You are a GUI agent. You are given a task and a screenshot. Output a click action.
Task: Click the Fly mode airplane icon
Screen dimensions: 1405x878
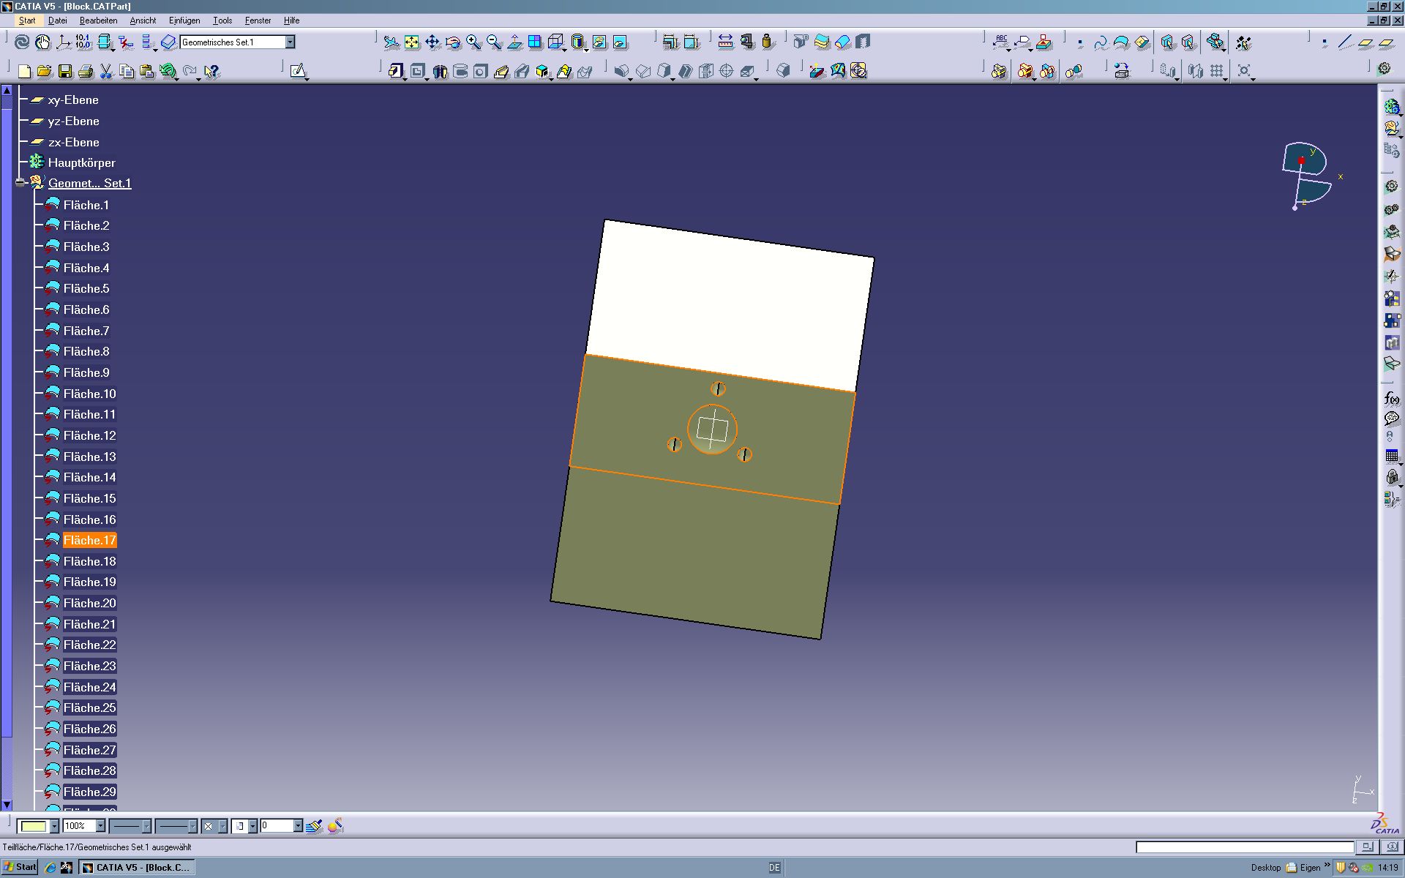(391, 42)
